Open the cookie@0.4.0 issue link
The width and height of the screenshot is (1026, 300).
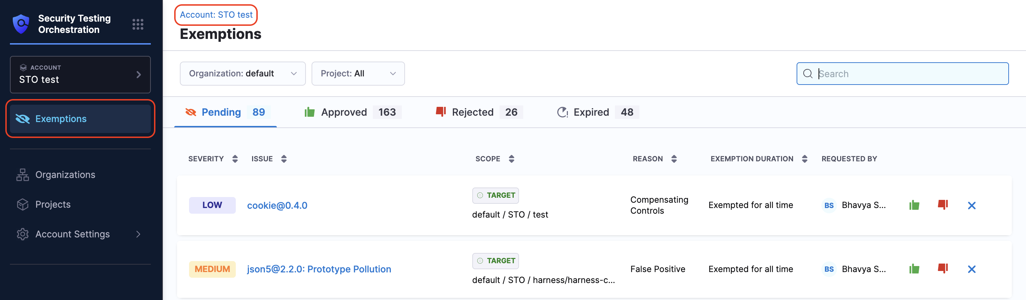[x=277, y=205]
